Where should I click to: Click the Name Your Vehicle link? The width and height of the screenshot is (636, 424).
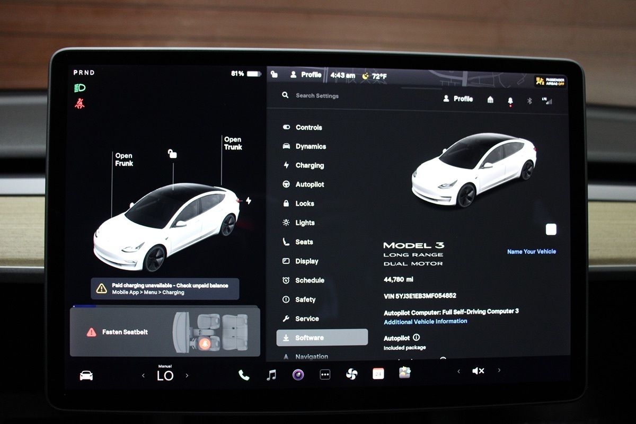[x=531, y=252]
